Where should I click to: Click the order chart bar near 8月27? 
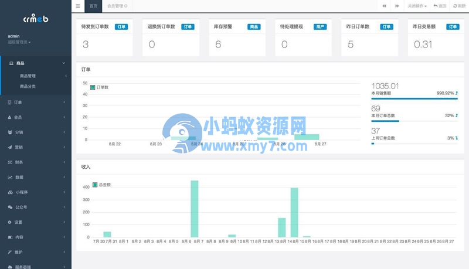(307, 137)
